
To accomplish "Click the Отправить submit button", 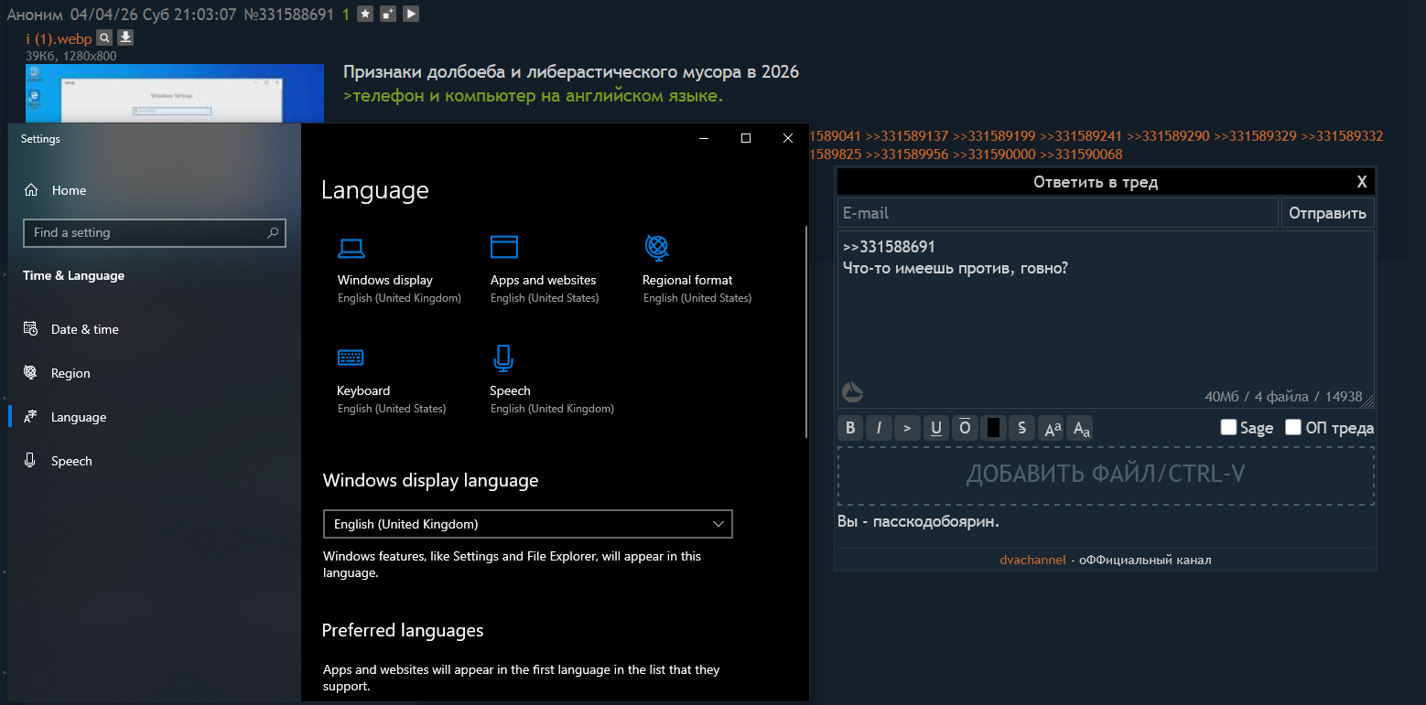I will point(1327,213).
